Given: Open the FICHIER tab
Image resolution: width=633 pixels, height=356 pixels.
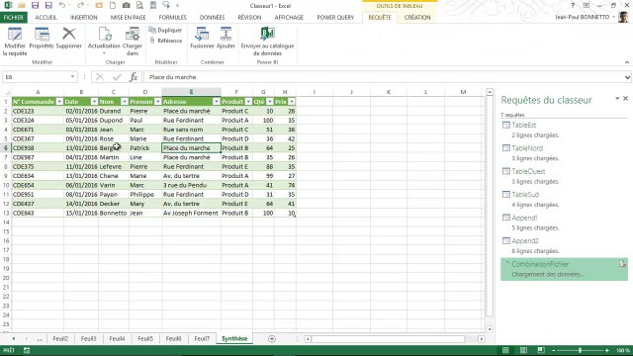Looking at the screenshot, I should pos(14,18).
